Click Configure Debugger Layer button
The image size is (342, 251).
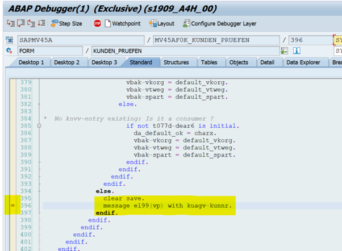tap(219, 23)
